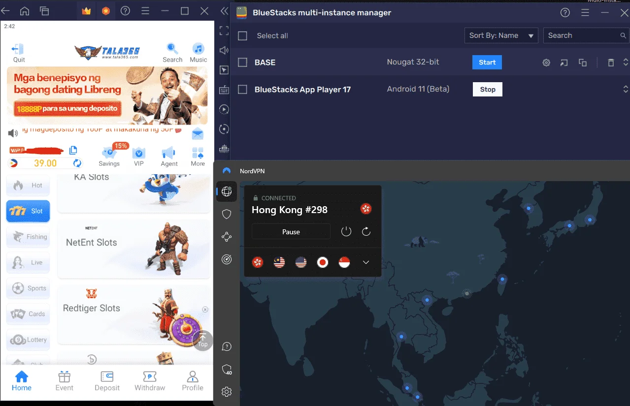Copy the account ID using copy icon
Viewport: 630px width, 406px height.
pyautogui.click(x=73, y=150)
